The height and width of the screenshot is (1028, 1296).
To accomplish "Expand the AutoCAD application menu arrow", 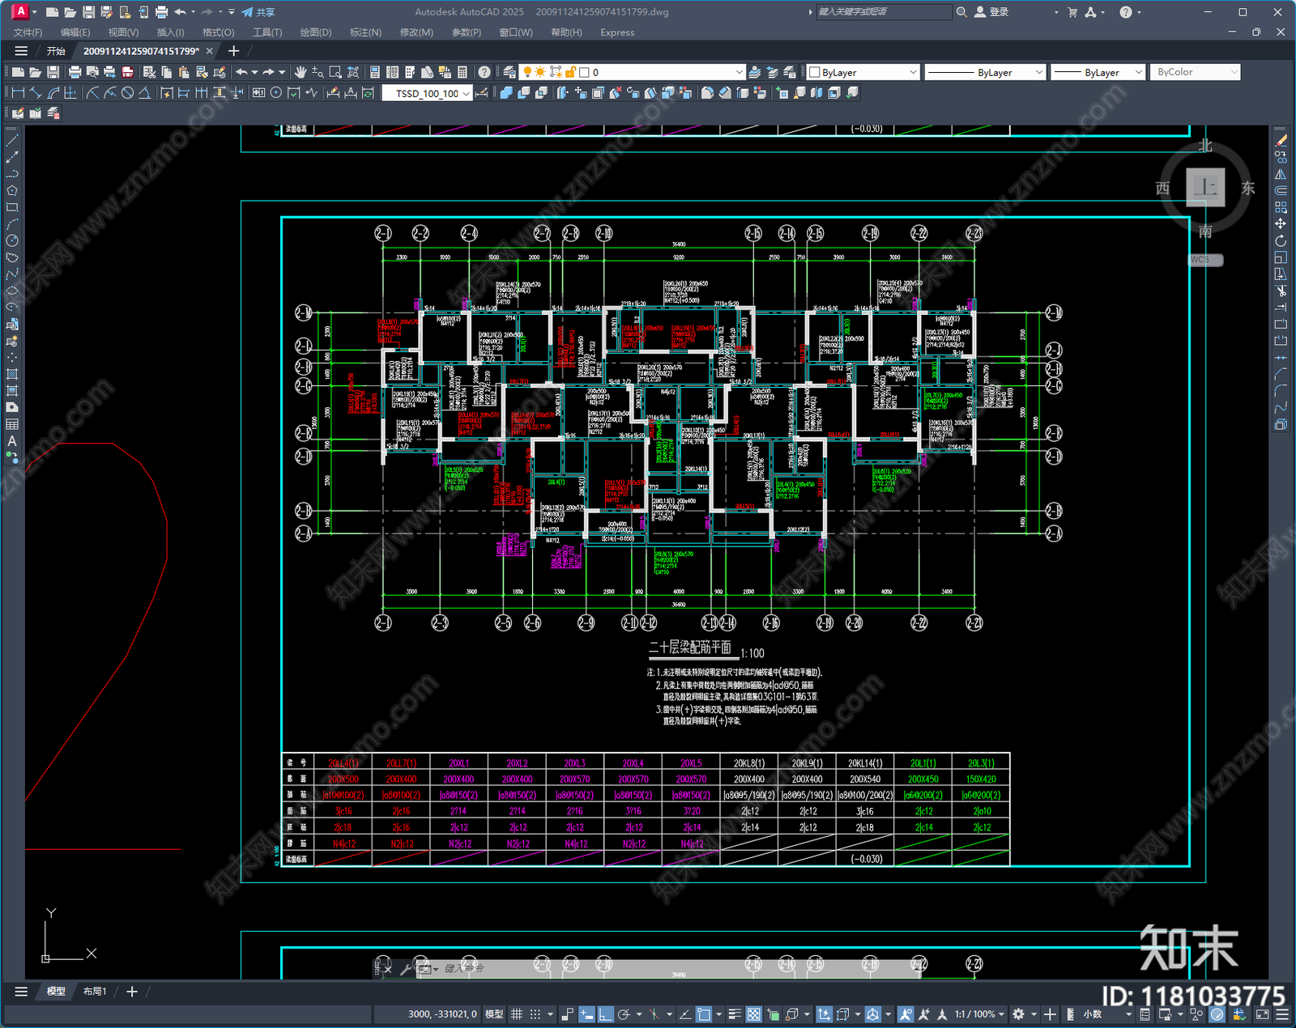I will click(35, 12).
